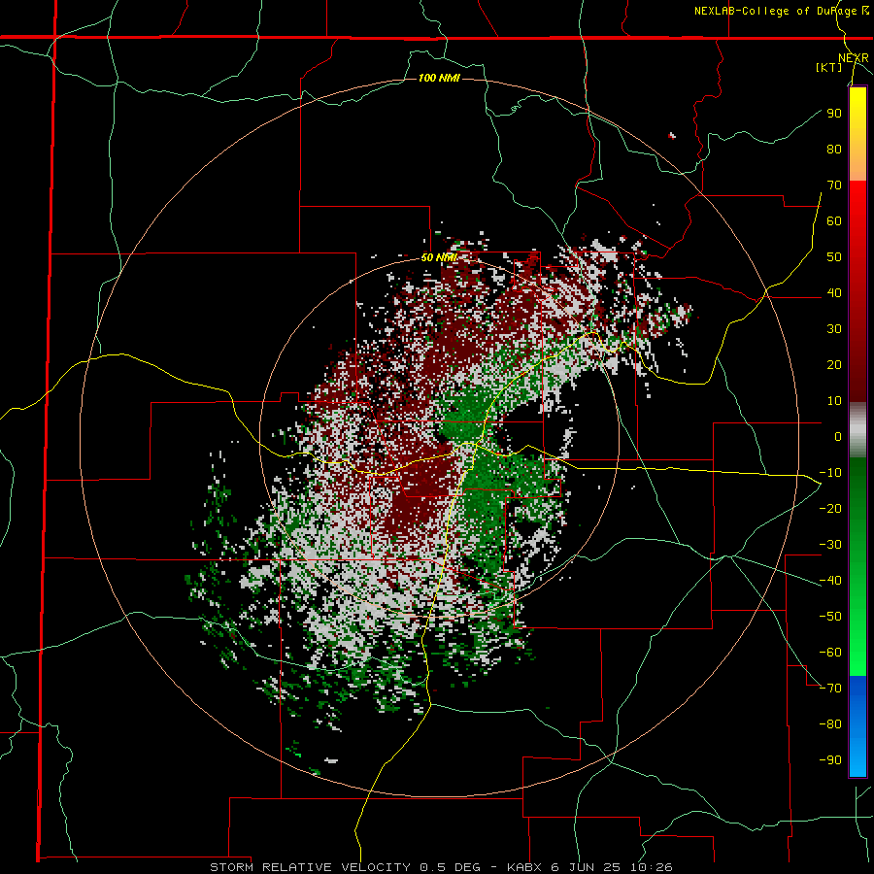Click the 0 value on velocity scale
874x874 pixels.
pyautogui.click(x=838, y=436)
